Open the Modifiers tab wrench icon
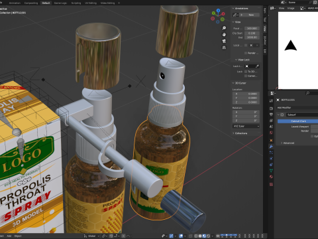Screen dimensions: 318x239 coord(271,146)
